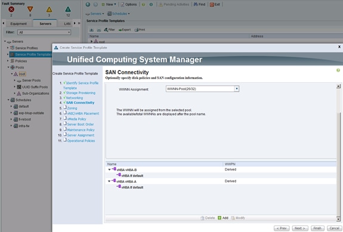This screenshot has height=232, width=343.
Task: Select Policies tree node
Action: [x=21, y=61]
